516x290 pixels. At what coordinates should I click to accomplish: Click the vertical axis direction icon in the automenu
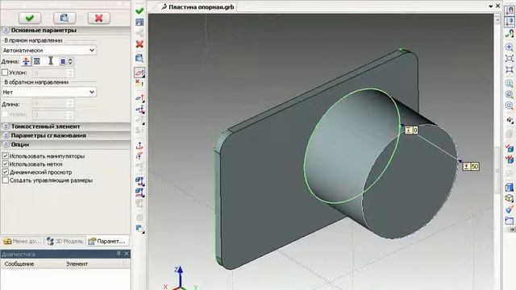pos(139,145)
